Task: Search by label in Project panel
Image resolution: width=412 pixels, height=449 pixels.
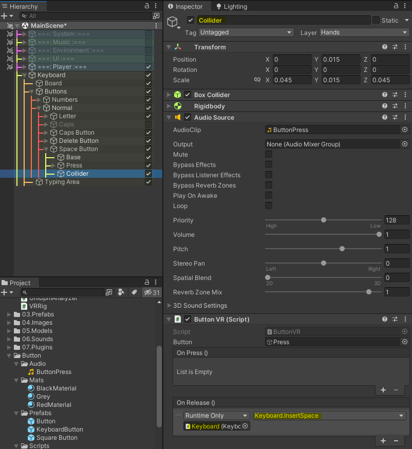Action: (x=134, y=292)
